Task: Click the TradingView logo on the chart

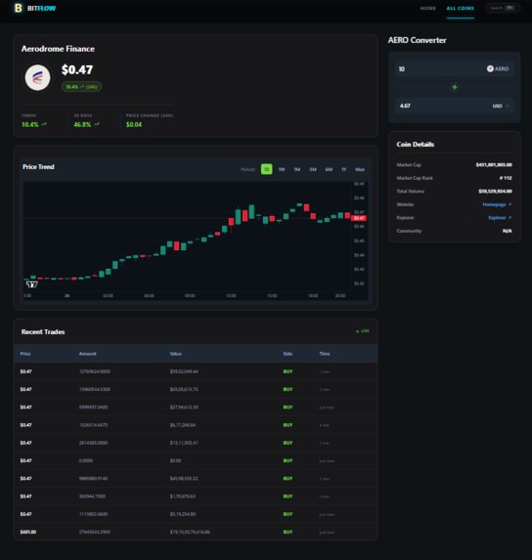Action: point(32,284)
